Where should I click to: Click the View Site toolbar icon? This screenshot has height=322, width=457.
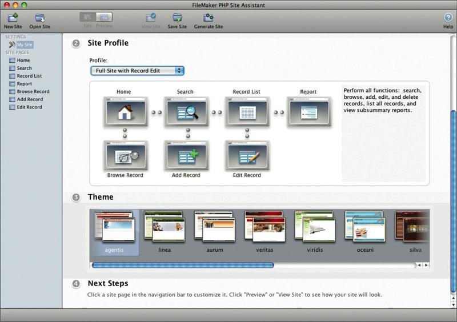pos(151,18)
